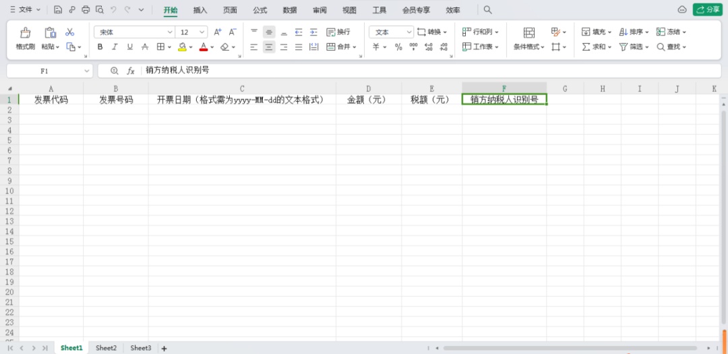Click the Save icon in quick toolbar
This screenshot has width=728, height=354.
tap(58, 10)
